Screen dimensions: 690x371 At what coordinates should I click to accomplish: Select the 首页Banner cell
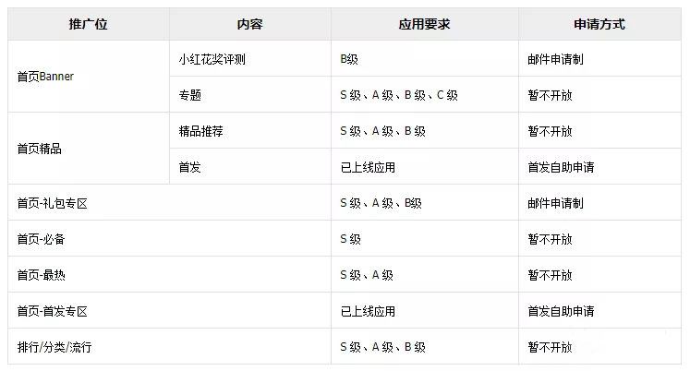[89, 77]
